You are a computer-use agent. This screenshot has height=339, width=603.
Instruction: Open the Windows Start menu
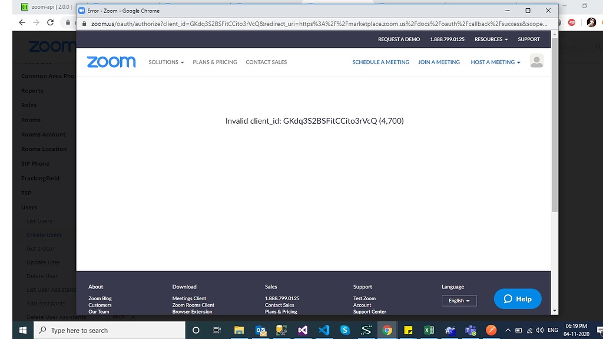(x=23, y=330)
